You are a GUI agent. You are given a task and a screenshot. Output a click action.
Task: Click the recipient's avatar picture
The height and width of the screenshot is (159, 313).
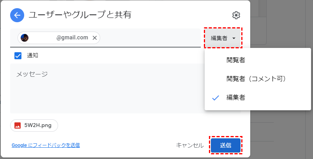[x=25, y=38]
